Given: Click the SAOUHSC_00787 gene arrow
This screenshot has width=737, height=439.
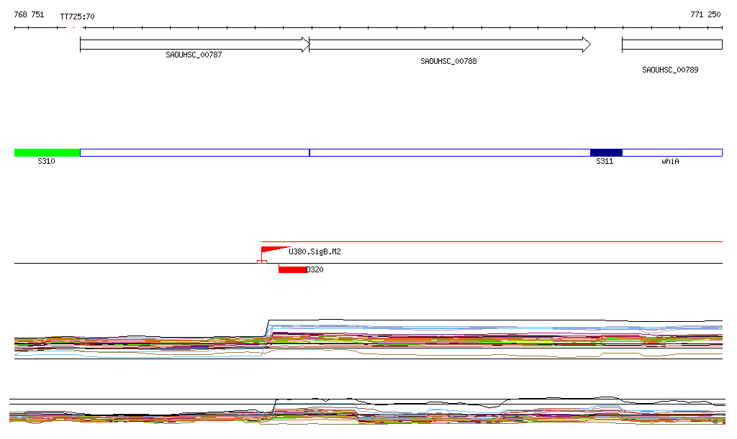Looking at the screenshot, I should (194, 45).
